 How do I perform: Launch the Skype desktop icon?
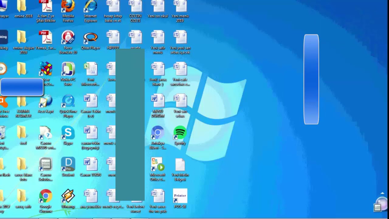click(68, 135)
